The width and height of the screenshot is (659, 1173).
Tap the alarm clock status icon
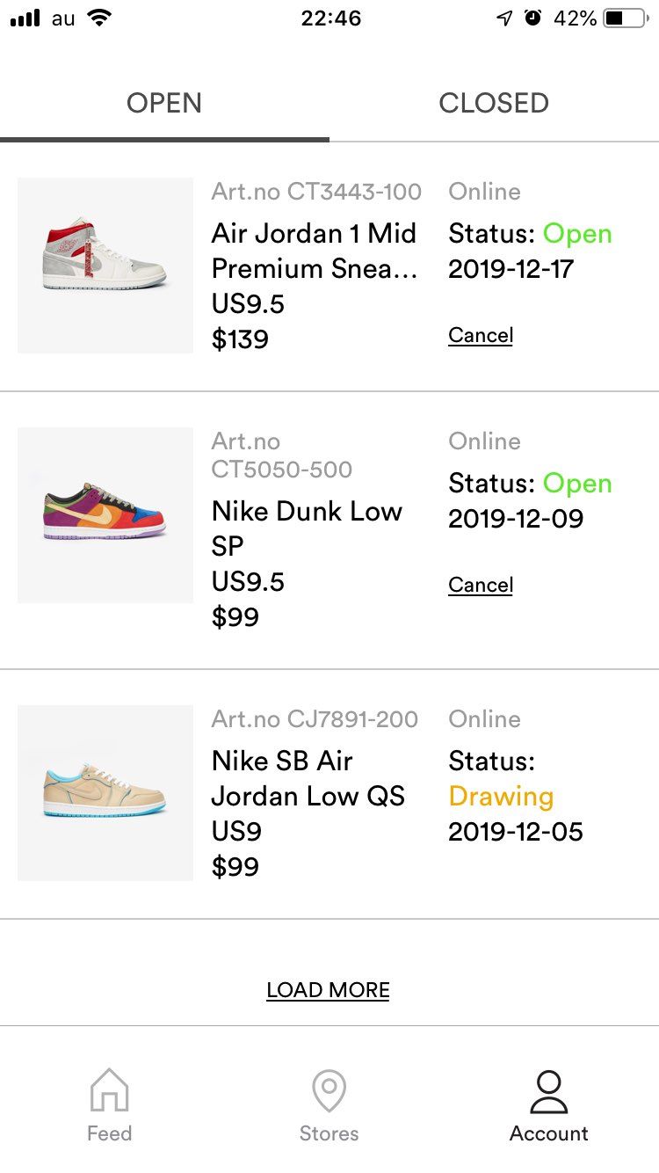click(532, 18)
